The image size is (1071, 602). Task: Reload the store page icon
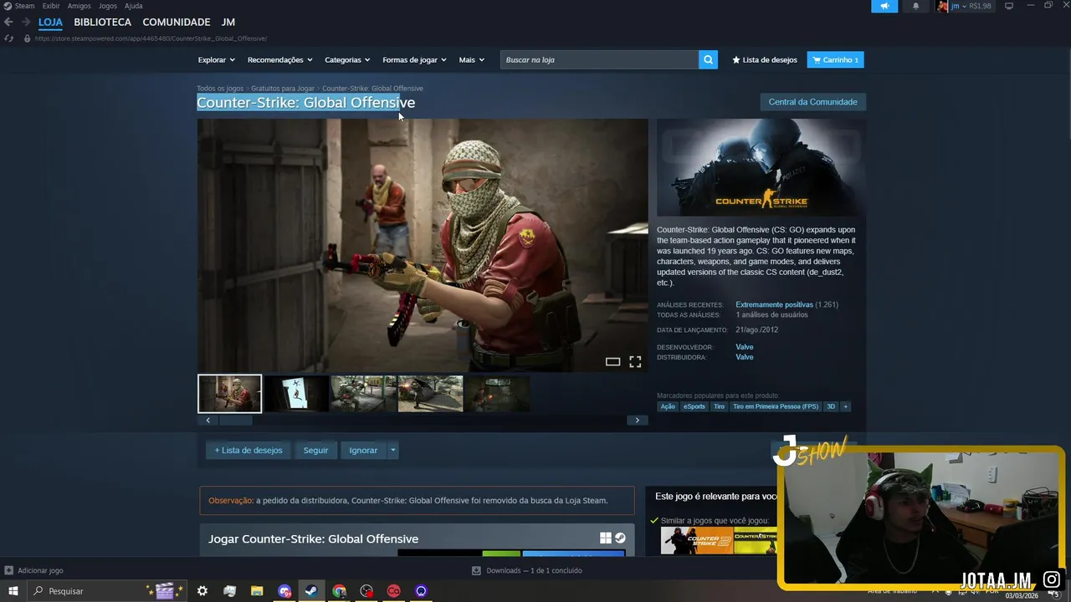pos(9,38)
